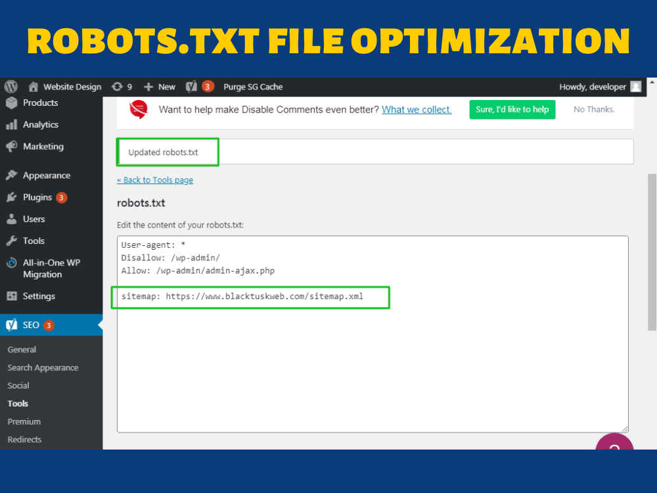Click the developer avatar in admin bar
The image size is (657, 493).
(636, 87)
